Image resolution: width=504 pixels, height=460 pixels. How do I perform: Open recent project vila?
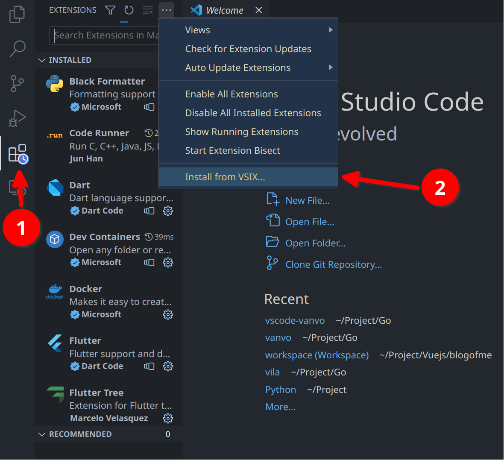click(272, 372)
